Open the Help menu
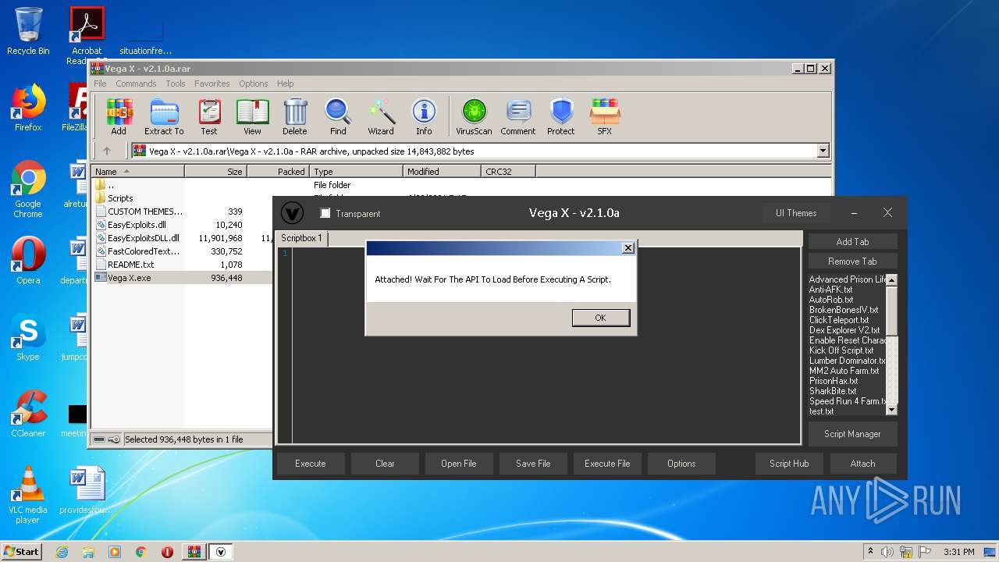The width and height of the screenshot is (999, 562). click(286, 84)
